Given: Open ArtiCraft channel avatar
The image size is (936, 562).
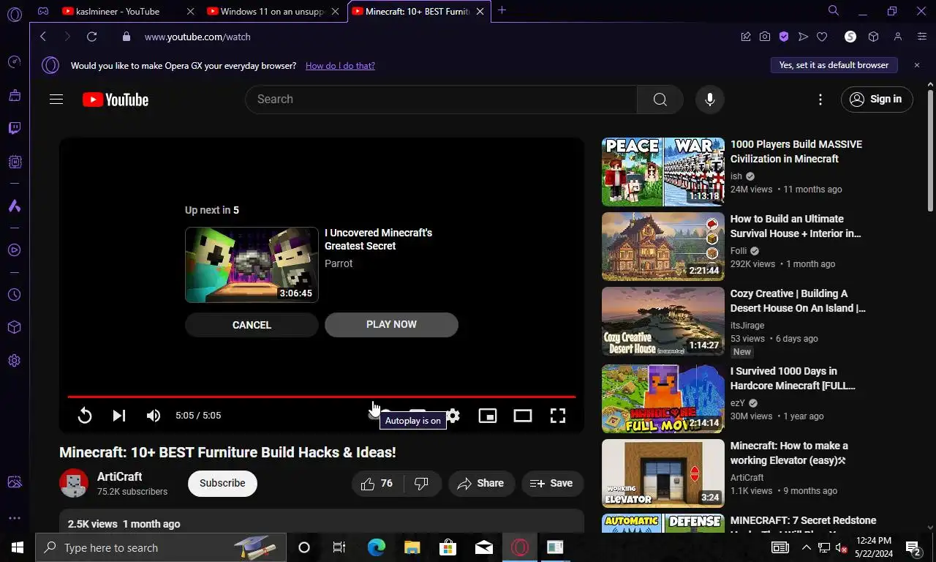Looking at the screenshot, I should click(74, 483).
